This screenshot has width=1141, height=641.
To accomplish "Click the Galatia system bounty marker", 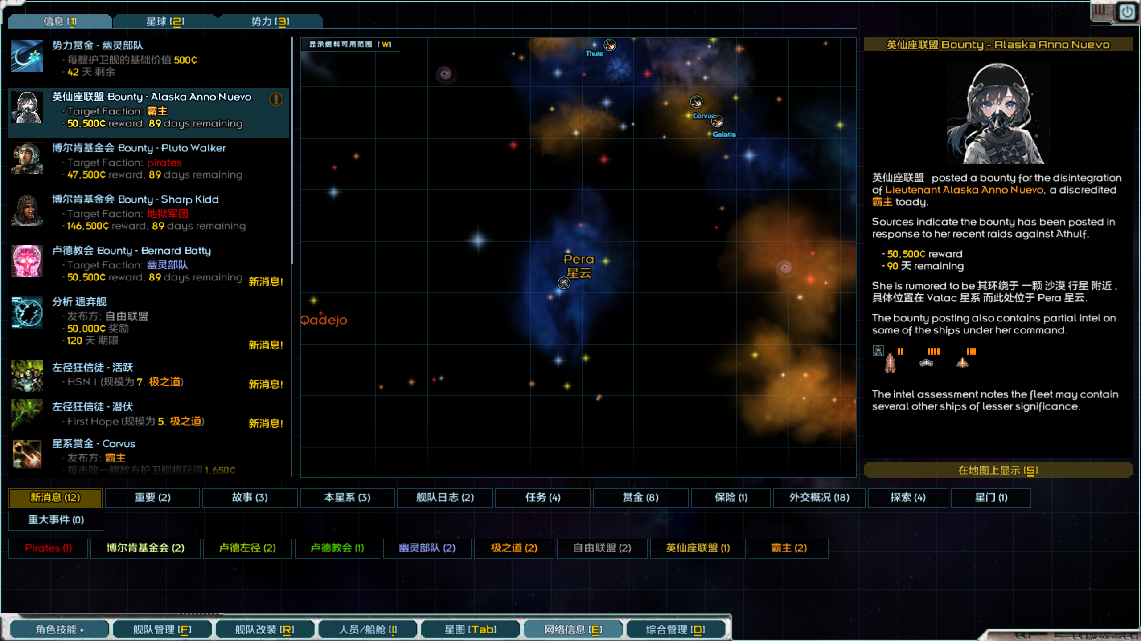I will 717,121.
